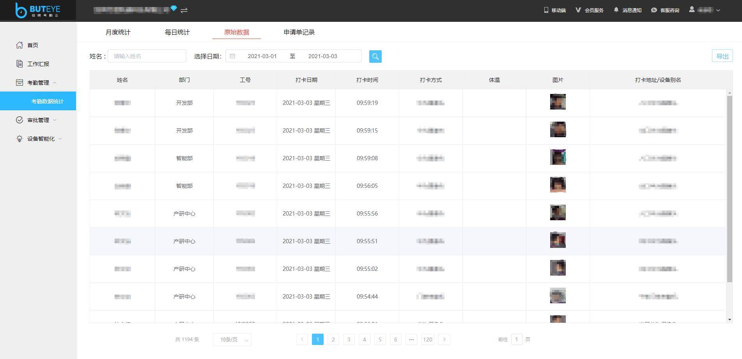Viewport: 742px width, 359px height.
Task: Click the blue search magnifier button
Action: (x=375, y=57)
